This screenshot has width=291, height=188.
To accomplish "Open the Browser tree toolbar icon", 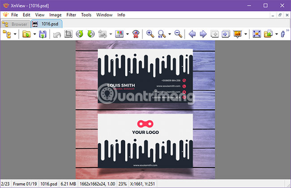I will [x=7, y=34].
